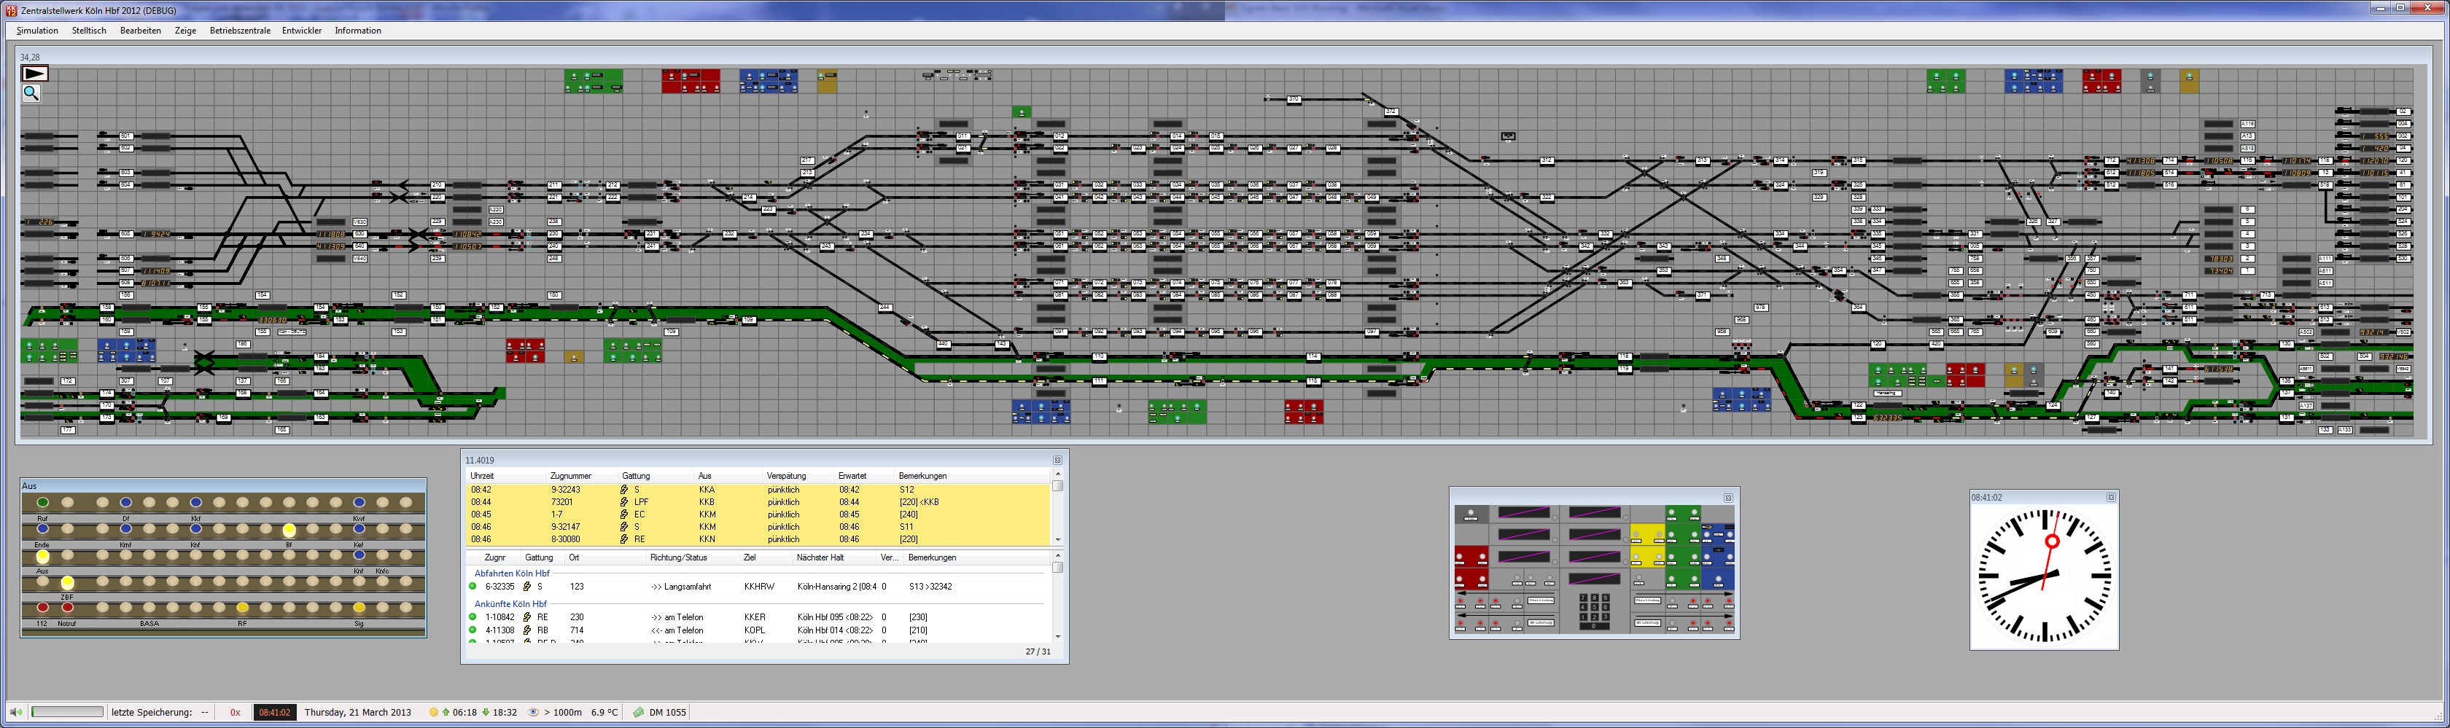2450x728 pixels.
Task: Click the speaker icon in status bar
Action: coord(16,712)
